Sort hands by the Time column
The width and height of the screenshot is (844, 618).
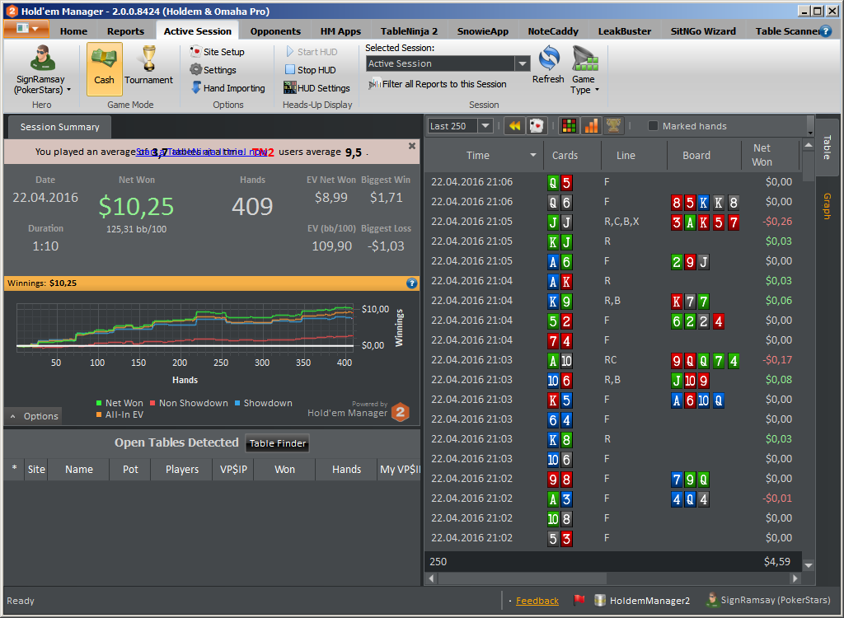click(x=484, y=155)
